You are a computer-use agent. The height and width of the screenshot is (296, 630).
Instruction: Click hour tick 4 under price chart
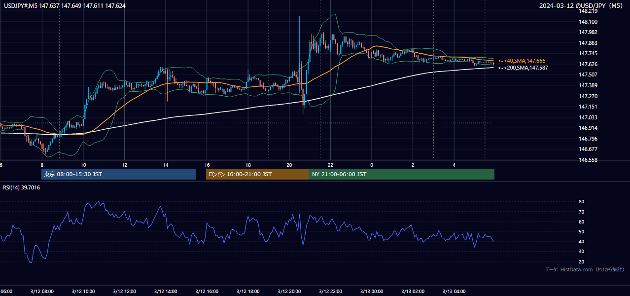point(455,165)
